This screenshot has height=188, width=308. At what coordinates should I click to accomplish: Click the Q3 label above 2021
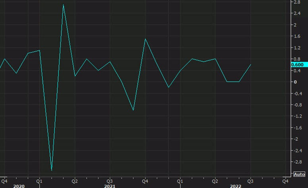(x=110, y=181)
